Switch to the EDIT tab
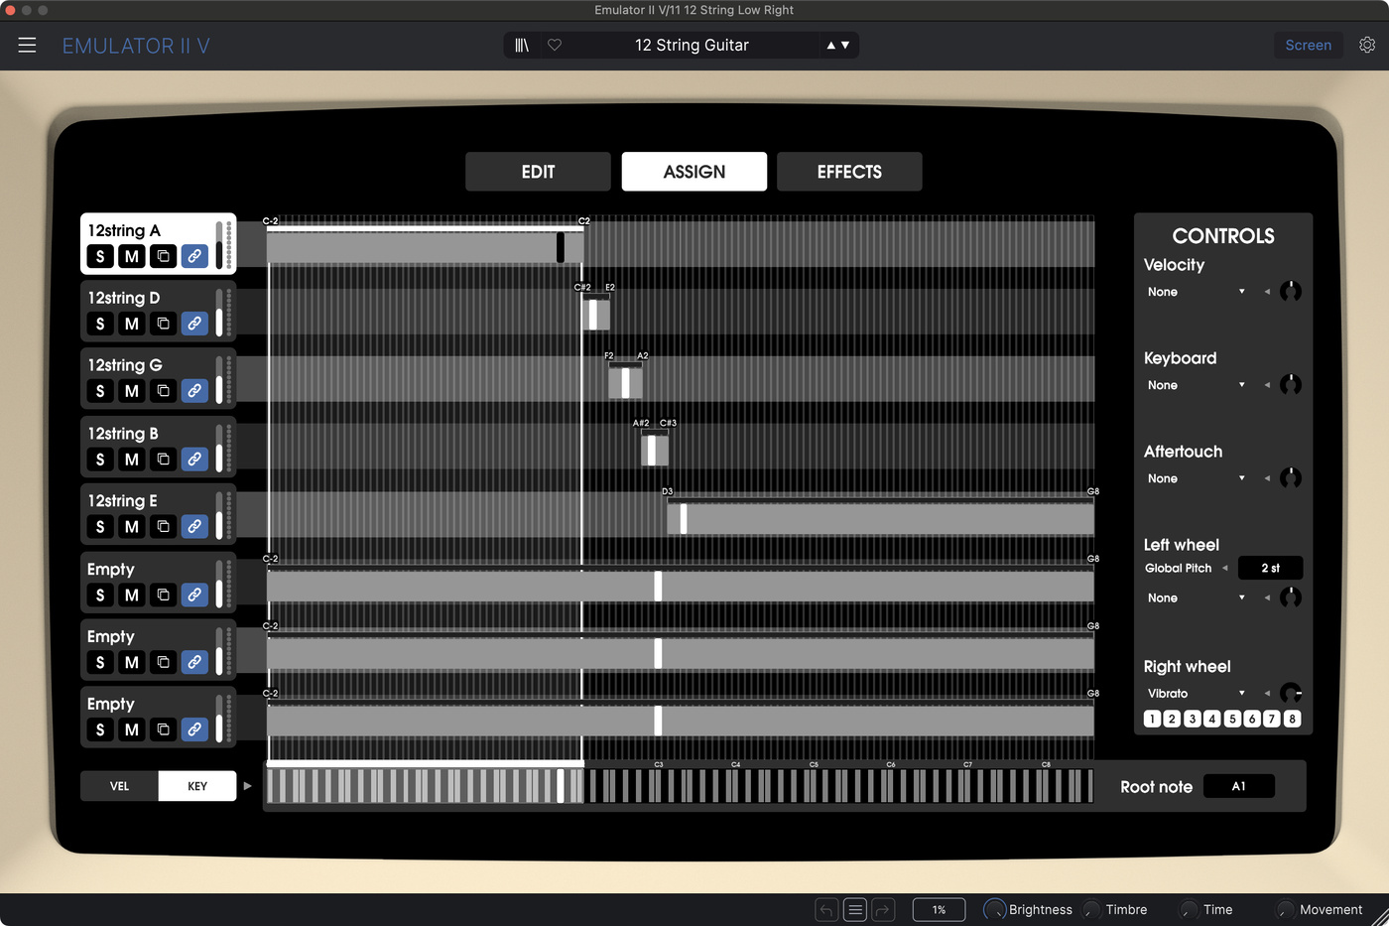Viewport: 1389px width, 926px height. click(x=538, y=172)
